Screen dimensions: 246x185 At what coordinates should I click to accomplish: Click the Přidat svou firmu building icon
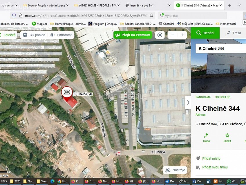click(197, 167)
